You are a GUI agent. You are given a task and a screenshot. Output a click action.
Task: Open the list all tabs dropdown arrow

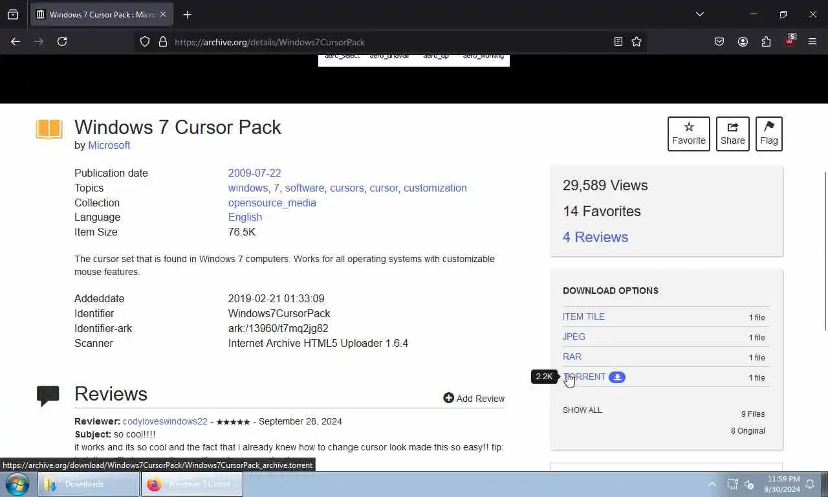coord(699,14)
